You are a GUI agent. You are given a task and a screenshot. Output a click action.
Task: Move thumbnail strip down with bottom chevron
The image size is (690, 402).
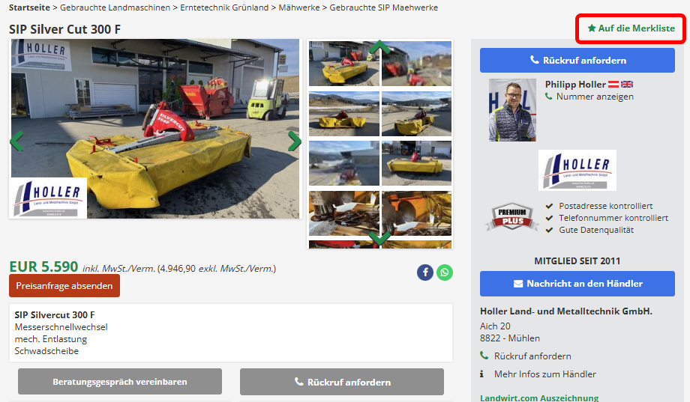pos(379,238)
